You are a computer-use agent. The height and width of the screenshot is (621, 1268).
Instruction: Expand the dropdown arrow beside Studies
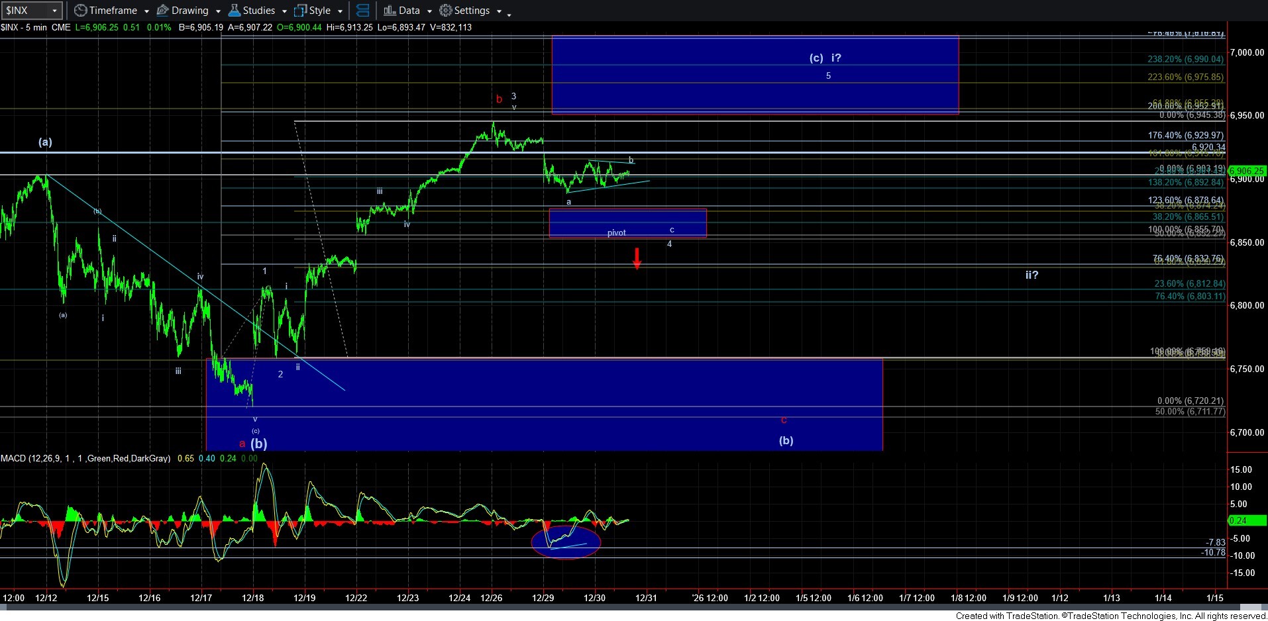284,11
